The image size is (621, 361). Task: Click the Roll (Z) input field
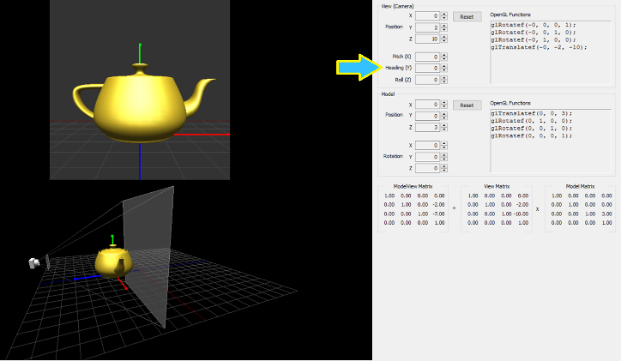427,80
